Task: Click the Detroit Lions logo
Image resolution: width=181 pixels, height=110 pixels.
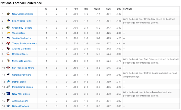Action: click(x=8, y=81)
